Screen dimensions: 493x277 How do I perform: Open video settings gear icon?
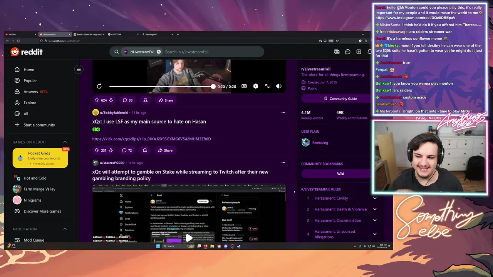tap(256, 86)
